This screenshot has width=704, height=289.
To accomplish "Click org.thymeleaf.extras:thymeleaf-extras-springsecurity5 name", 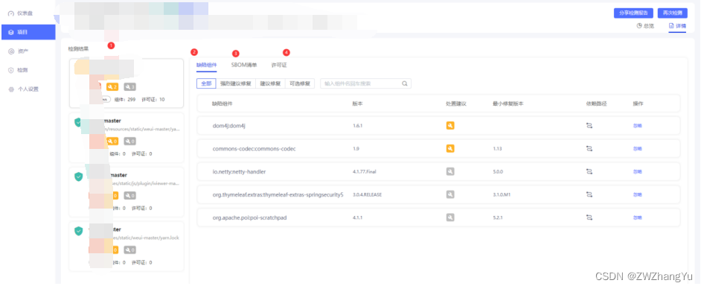I will point(278,194).
